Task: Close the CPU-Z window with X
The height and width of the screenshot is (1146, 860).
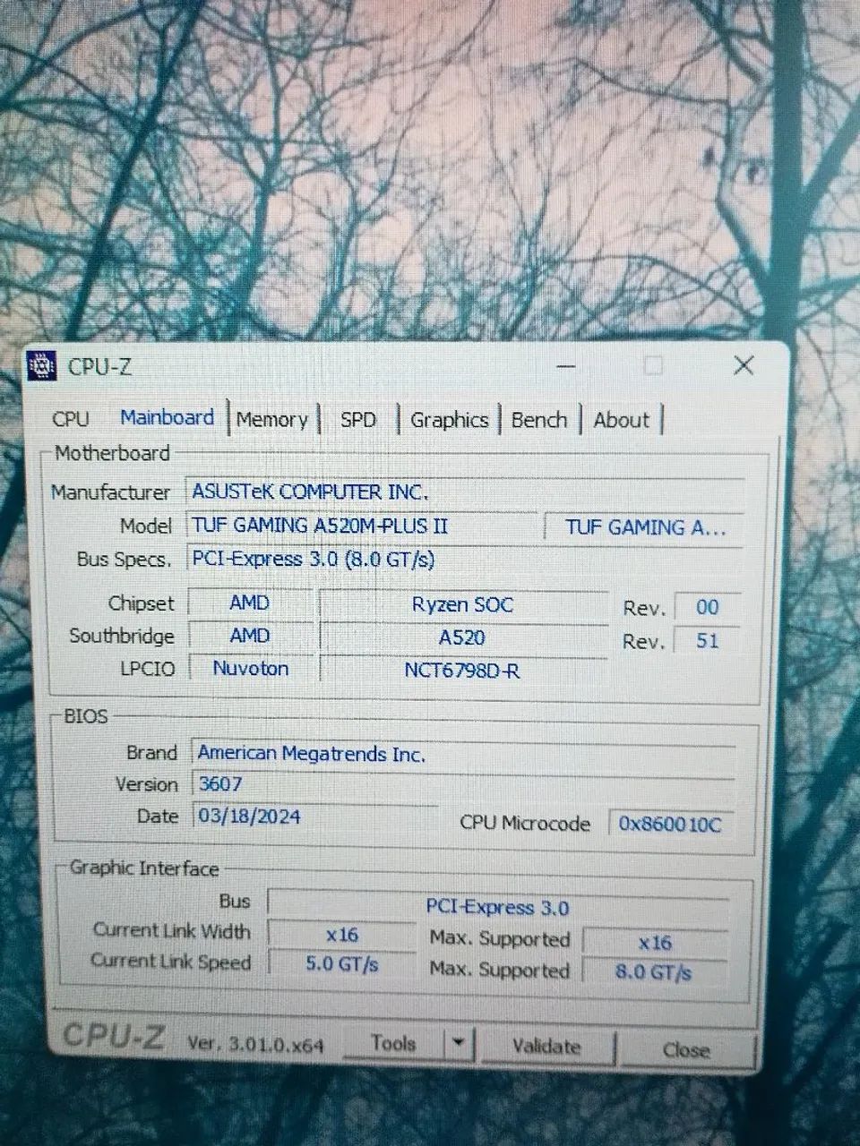Action: [744, 365]
